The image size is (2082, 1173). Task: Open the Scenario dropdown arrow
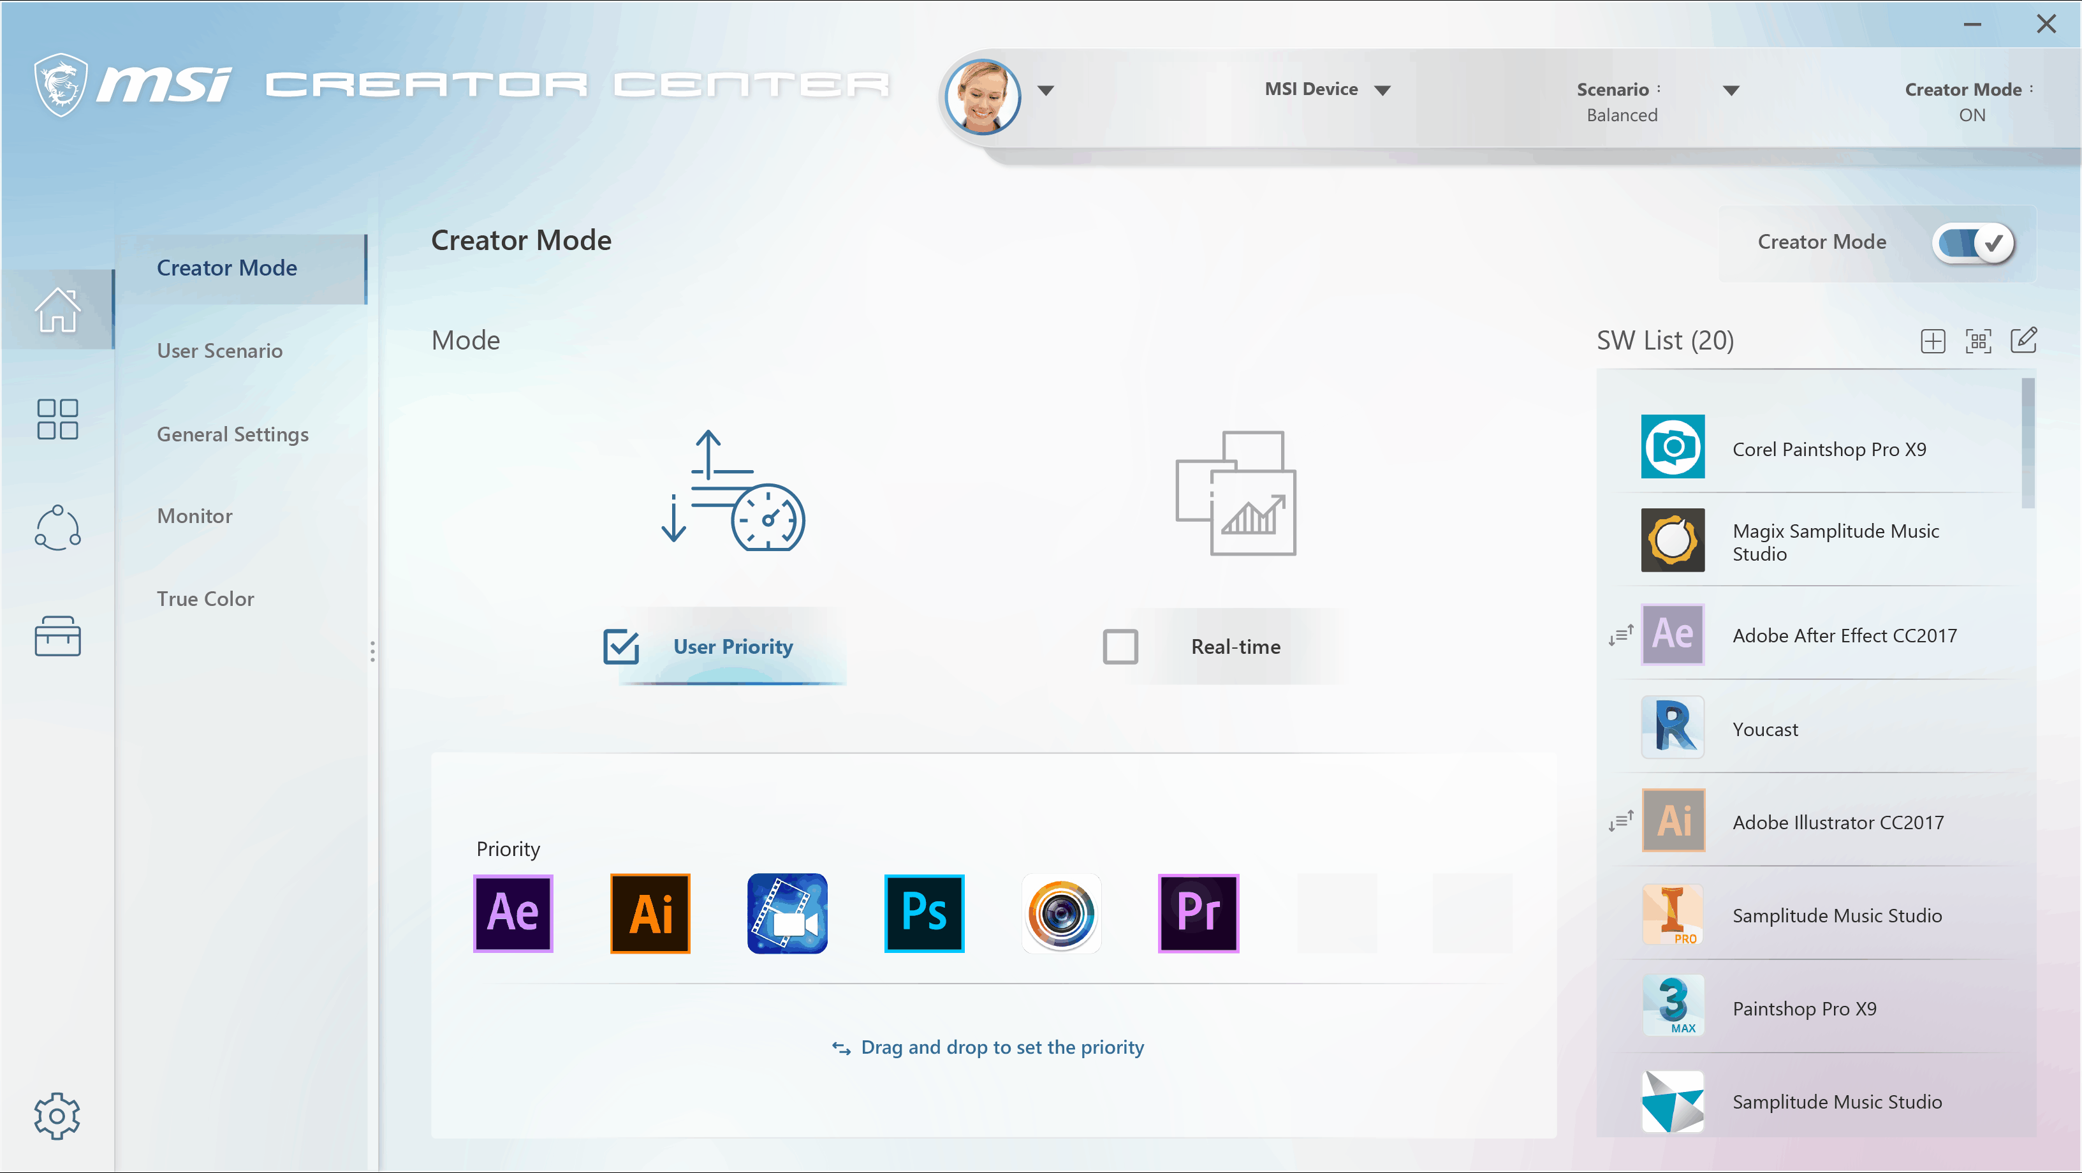coord(1731,91)
